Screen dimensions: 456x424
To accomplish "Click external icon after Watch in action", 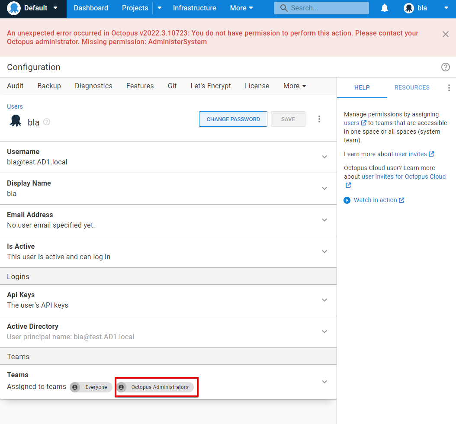I will pyautogui.click(x=401, y=200).
